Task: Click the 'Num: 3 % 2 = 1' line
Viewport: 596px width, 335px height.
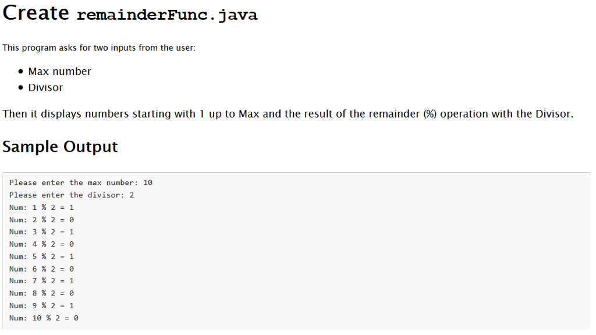Action: click(x=41, y=232)
